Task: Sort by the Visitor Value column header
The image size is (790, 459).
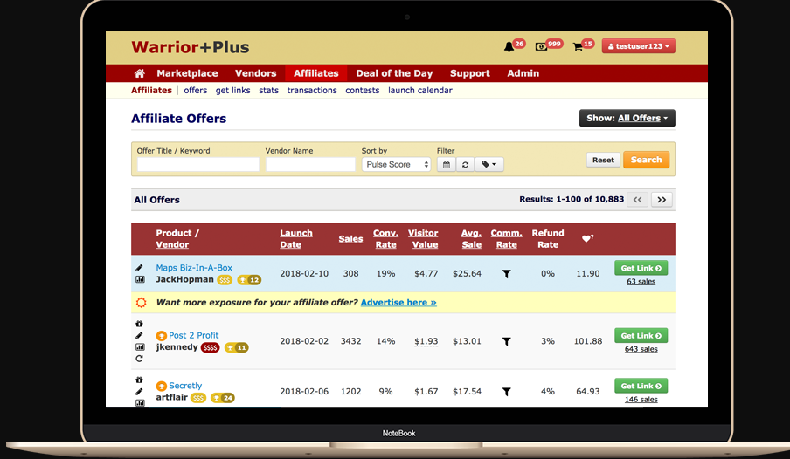Action: pyautogui.click(x=423, y=238)
